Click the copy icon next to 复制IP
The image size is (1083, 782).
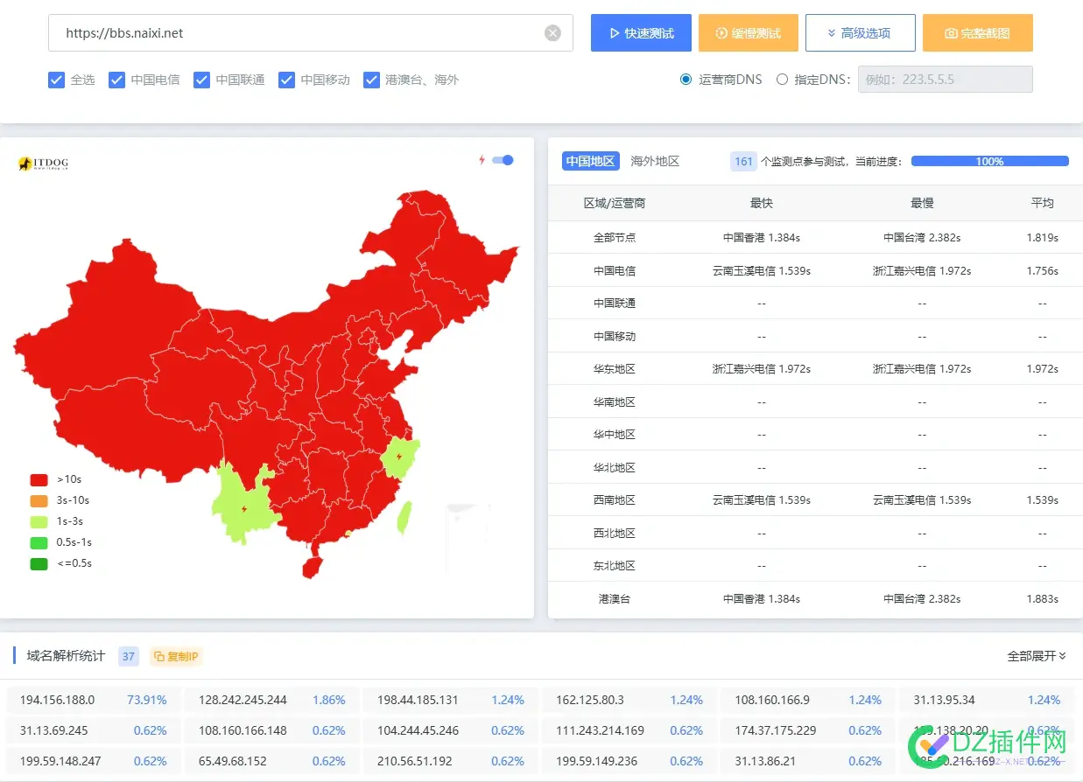tap(159, 656)
